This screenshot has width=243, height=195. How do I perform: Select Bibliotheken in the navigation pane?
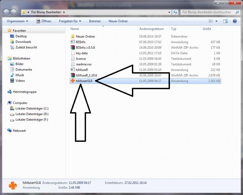point(22,58)
